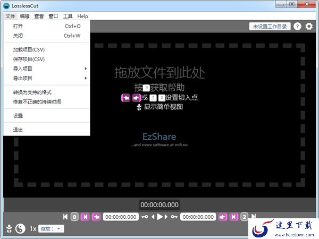Jump to start of video icon
The image size is (319, 239).
(x=65, y=217)
